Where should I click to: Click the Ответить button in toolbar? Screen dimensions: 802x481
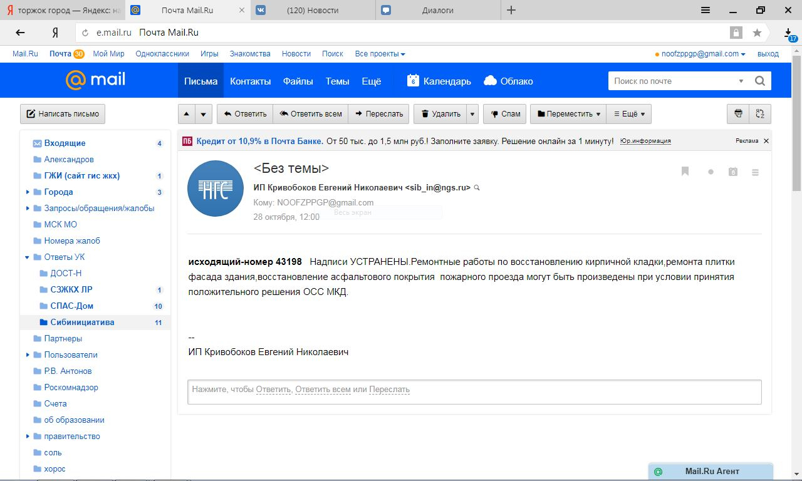coord(245,114)
